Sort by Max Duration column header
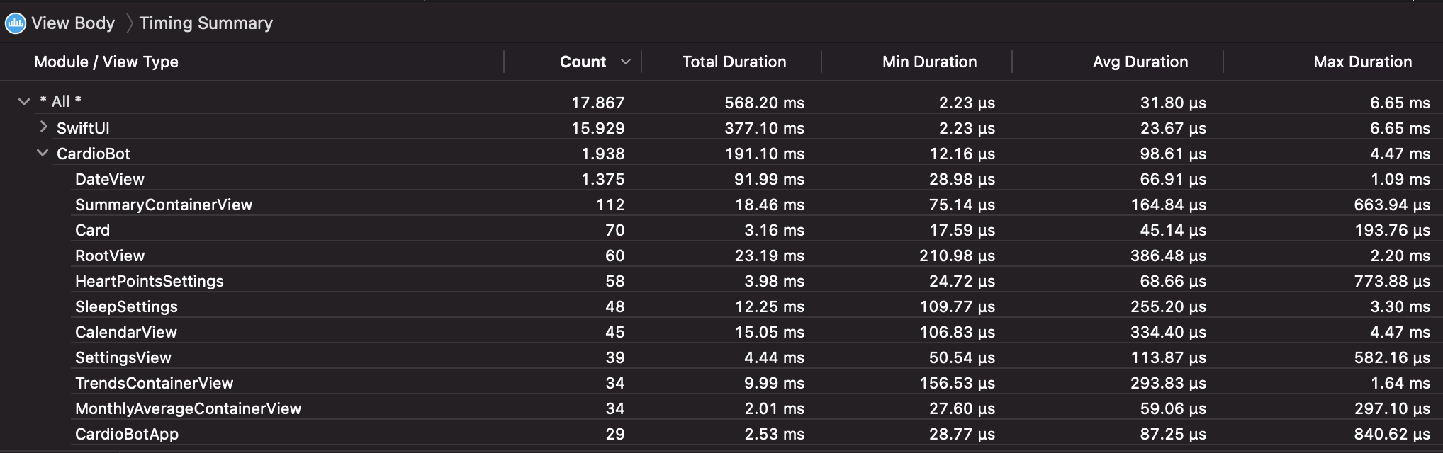Screen dimensions: 1443x453 click(x=1362, y=62)
